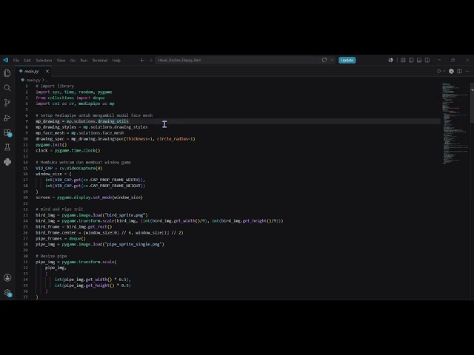
Task: Click the half-filled circle icon in the title bar
Action: pos(390,60)
